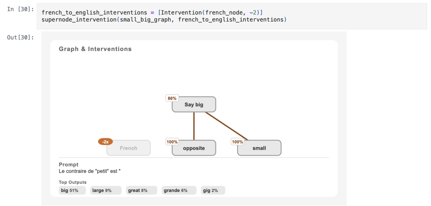This screenshot has height=206, width=431.
Task: Click the 'gig 2%' output chip
Action: 213,190
